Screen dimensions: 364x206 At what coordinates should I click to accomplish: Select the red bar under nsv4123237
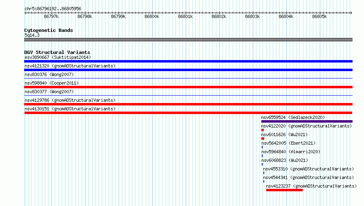tap(284, 190)
